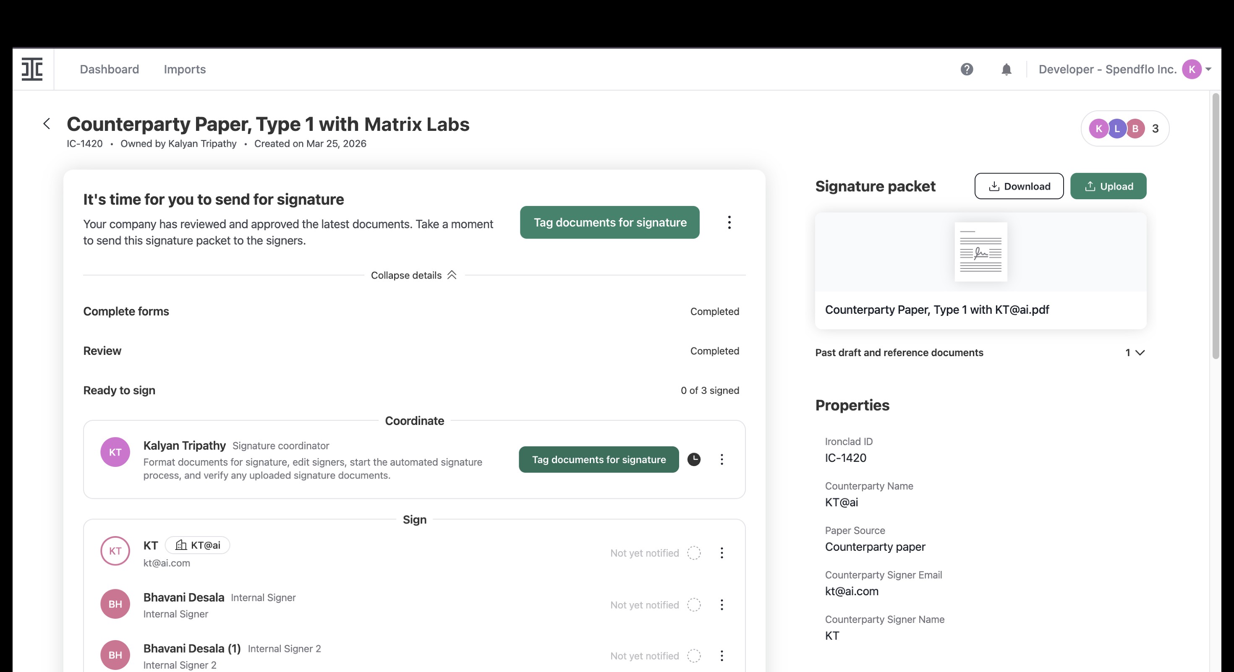Open kebab menu for Bhavani Desala
The height and width of the screenshot is (672, 1234).
click(x=722, y=605)
